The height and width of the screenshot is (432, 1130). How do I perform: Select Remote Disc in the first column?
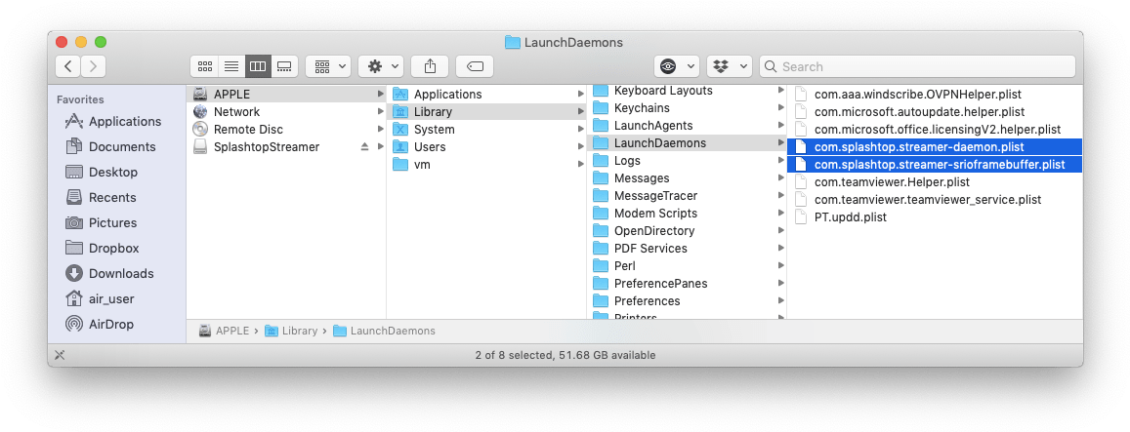[286, 130]
